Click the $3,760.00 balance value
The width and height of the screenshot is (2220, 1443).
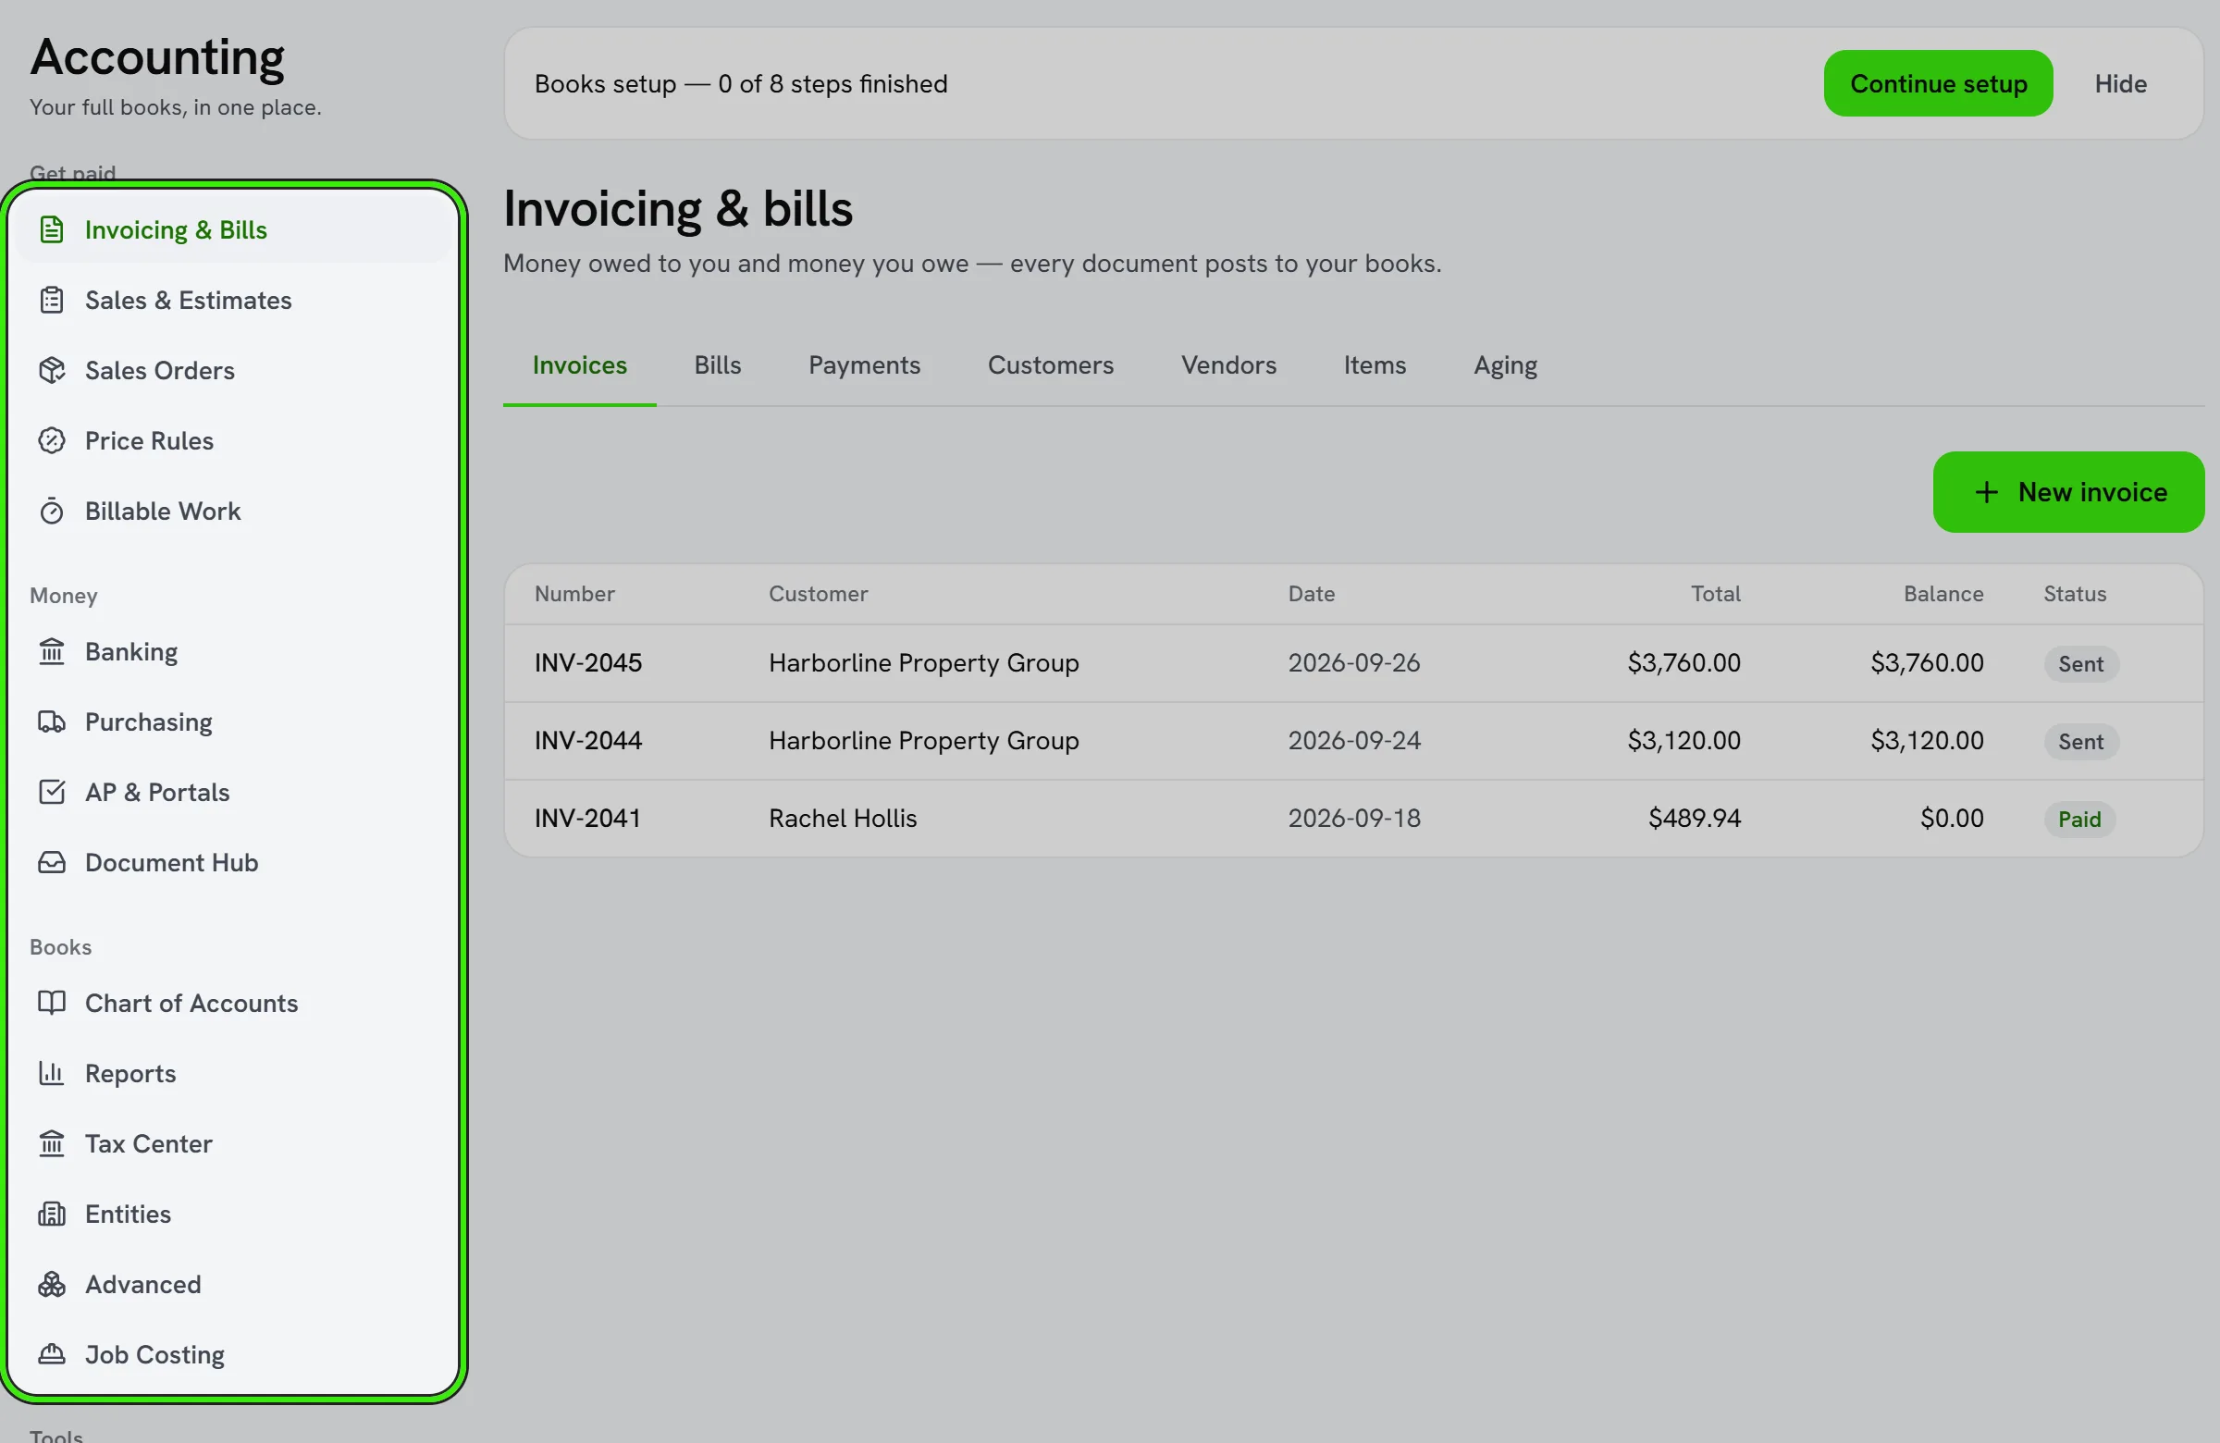click(x=1927, y=663)
